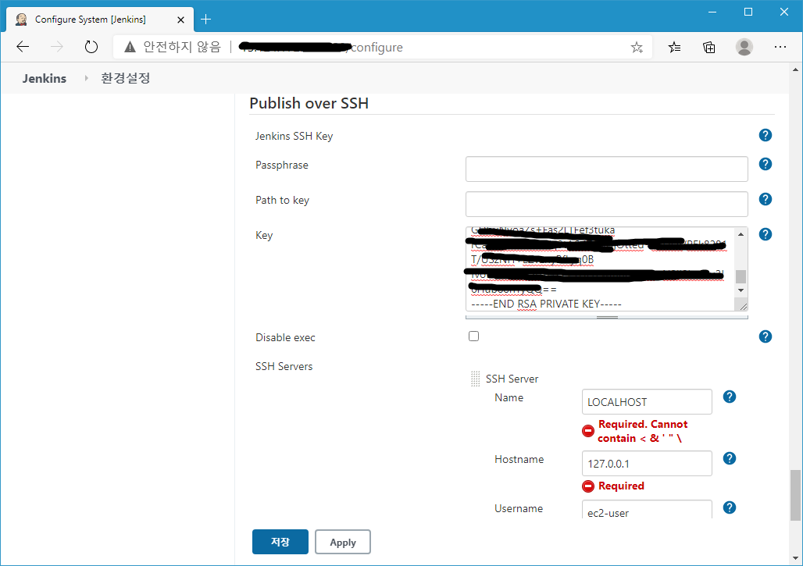Open help icon for Disable exec
The width and height of the screenshot is (803, 566).
(x=765, y=336)
